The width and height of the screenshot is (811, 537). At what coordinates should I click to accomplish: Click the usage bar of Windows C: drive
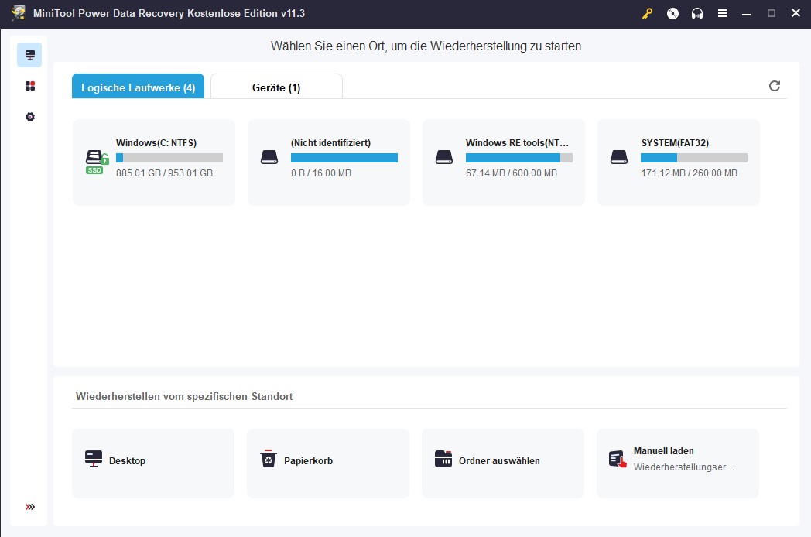coord(169,158)
